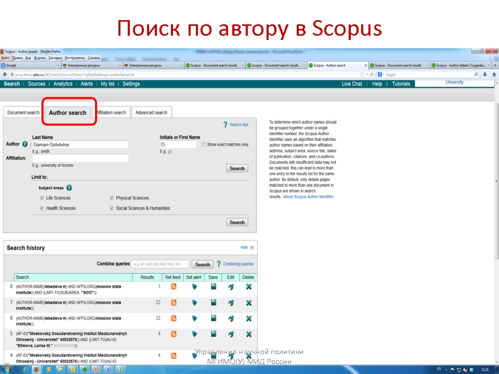
Task: Click the Firefox back arrow button
Action: click(5, 75)
